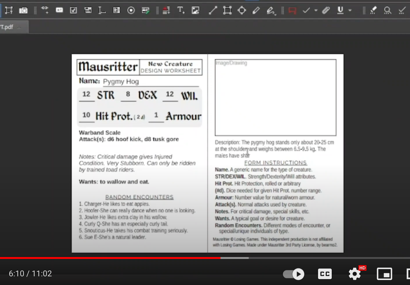
Task: Select the pencil drawing tool
Action: (x=256, y=10)
